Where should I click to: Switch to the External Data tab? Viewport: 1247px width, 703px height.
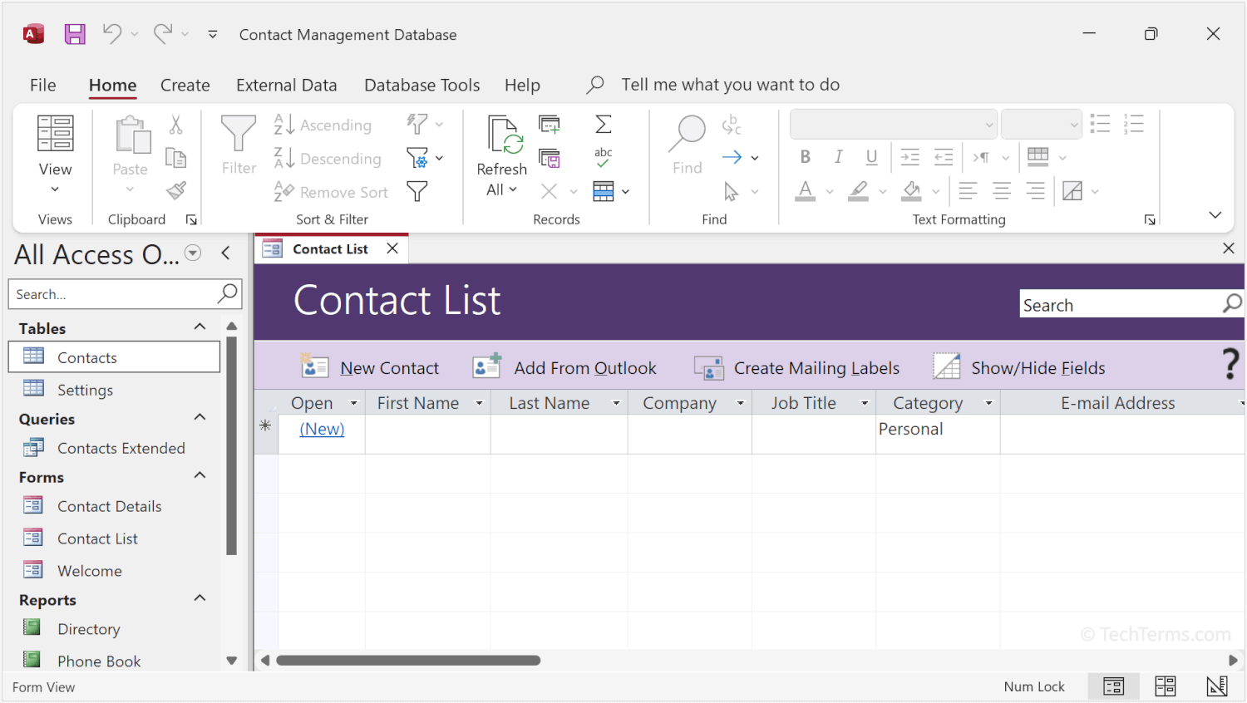pyautogui.click(x=287, y=85)
